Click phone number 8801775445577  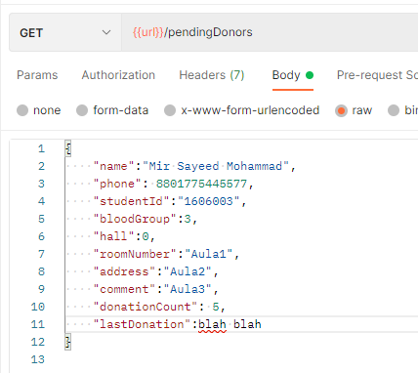pyautogui.click(x=201, y=184)
